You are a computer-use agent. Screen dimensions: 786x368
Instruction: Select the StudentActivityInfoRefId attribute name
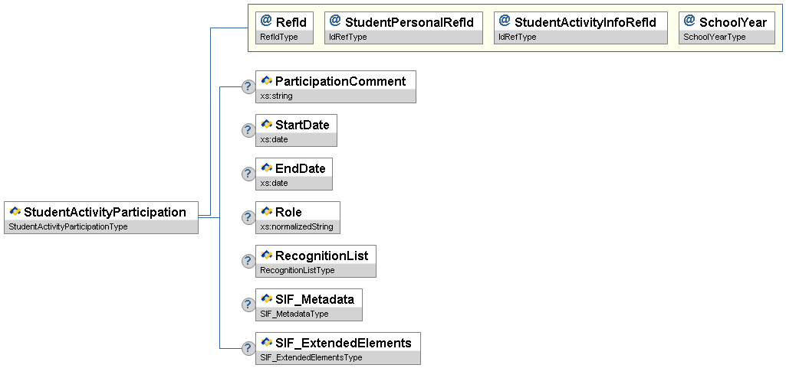[x=585, y=22]
